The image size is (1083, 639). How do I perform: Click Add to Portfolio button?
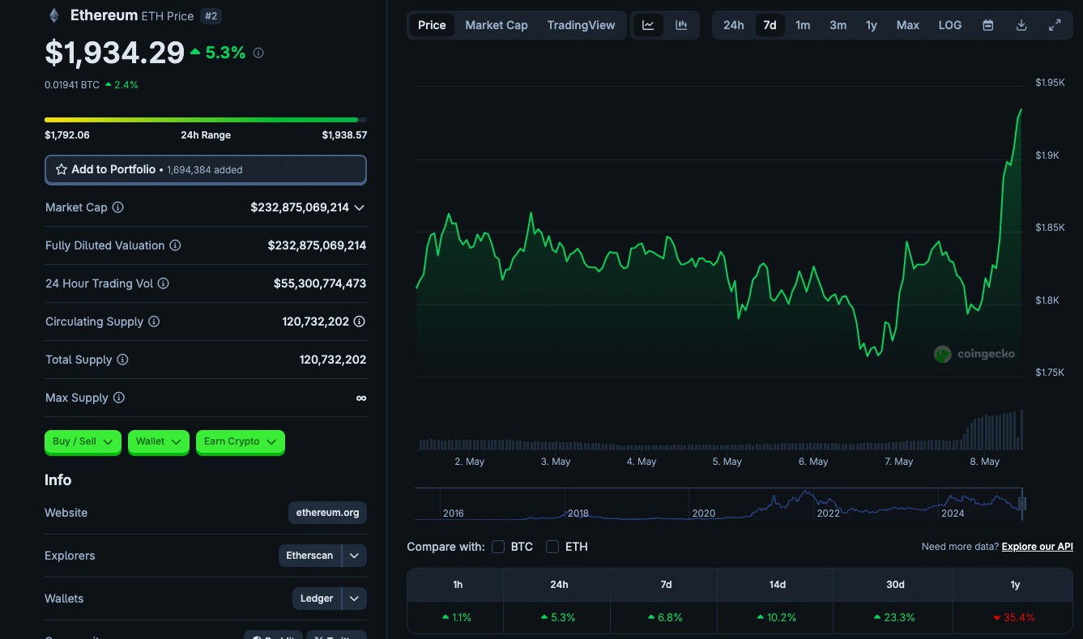click(x=206, y=170)
